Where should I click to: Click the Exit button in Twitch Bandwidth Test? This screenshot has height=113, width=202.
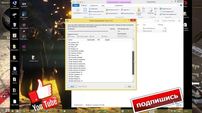coord(129,87)
